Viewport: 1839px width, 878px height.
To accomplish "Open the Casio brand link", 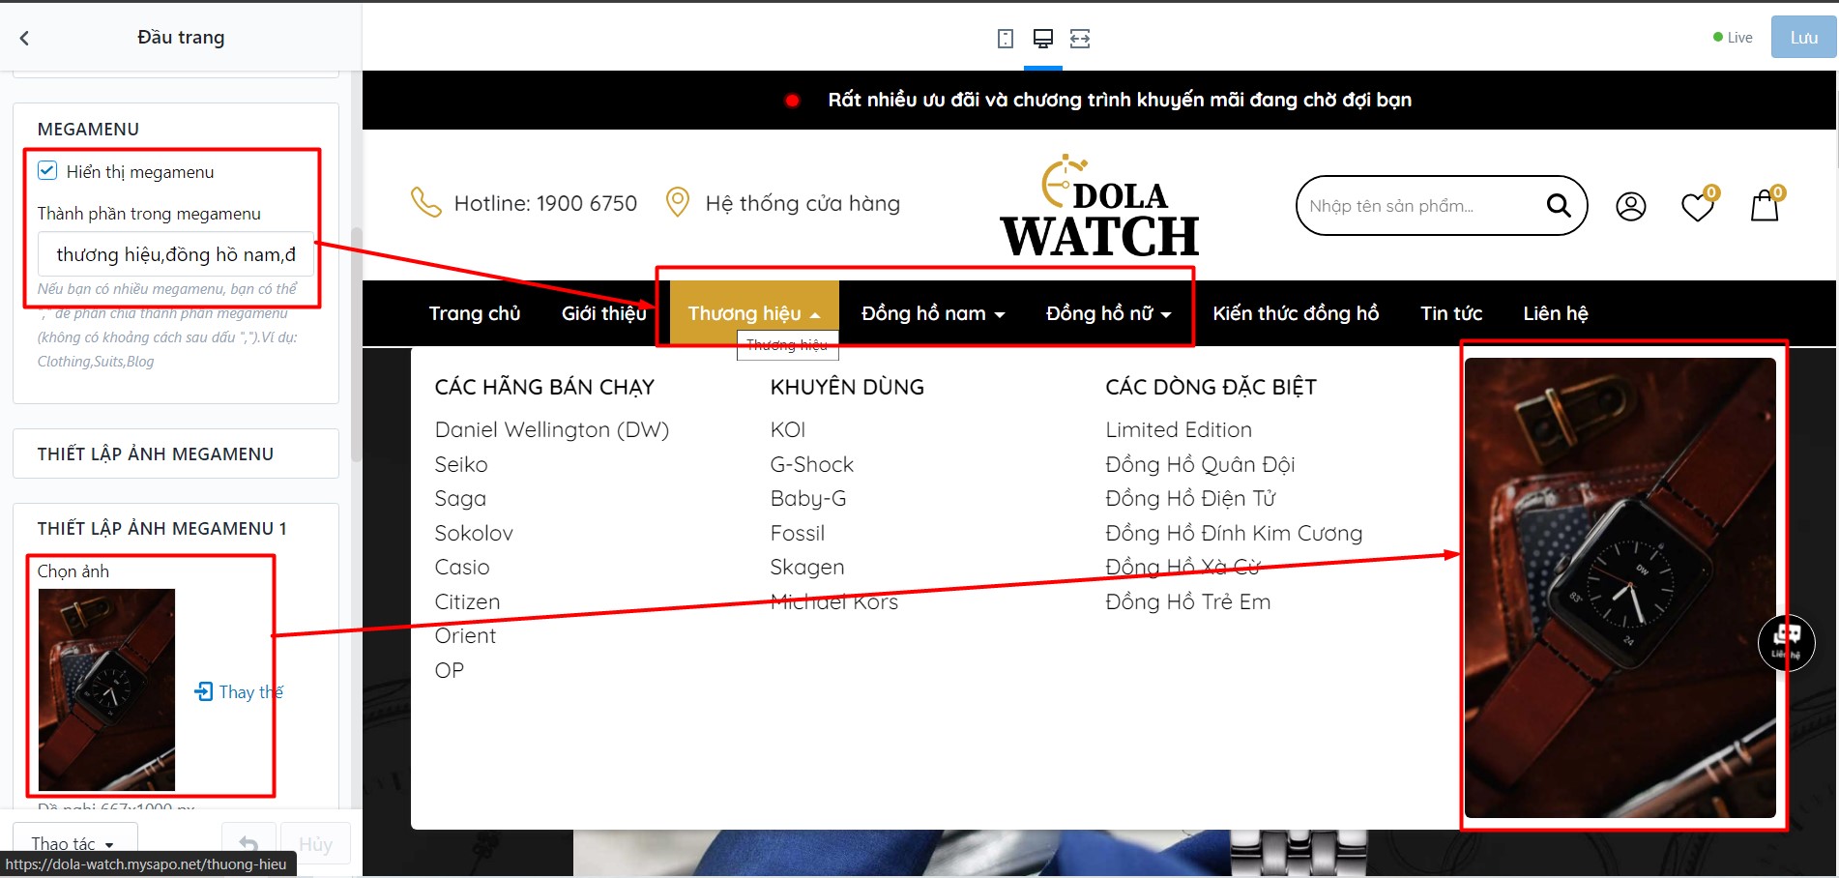I will [462, 567].
